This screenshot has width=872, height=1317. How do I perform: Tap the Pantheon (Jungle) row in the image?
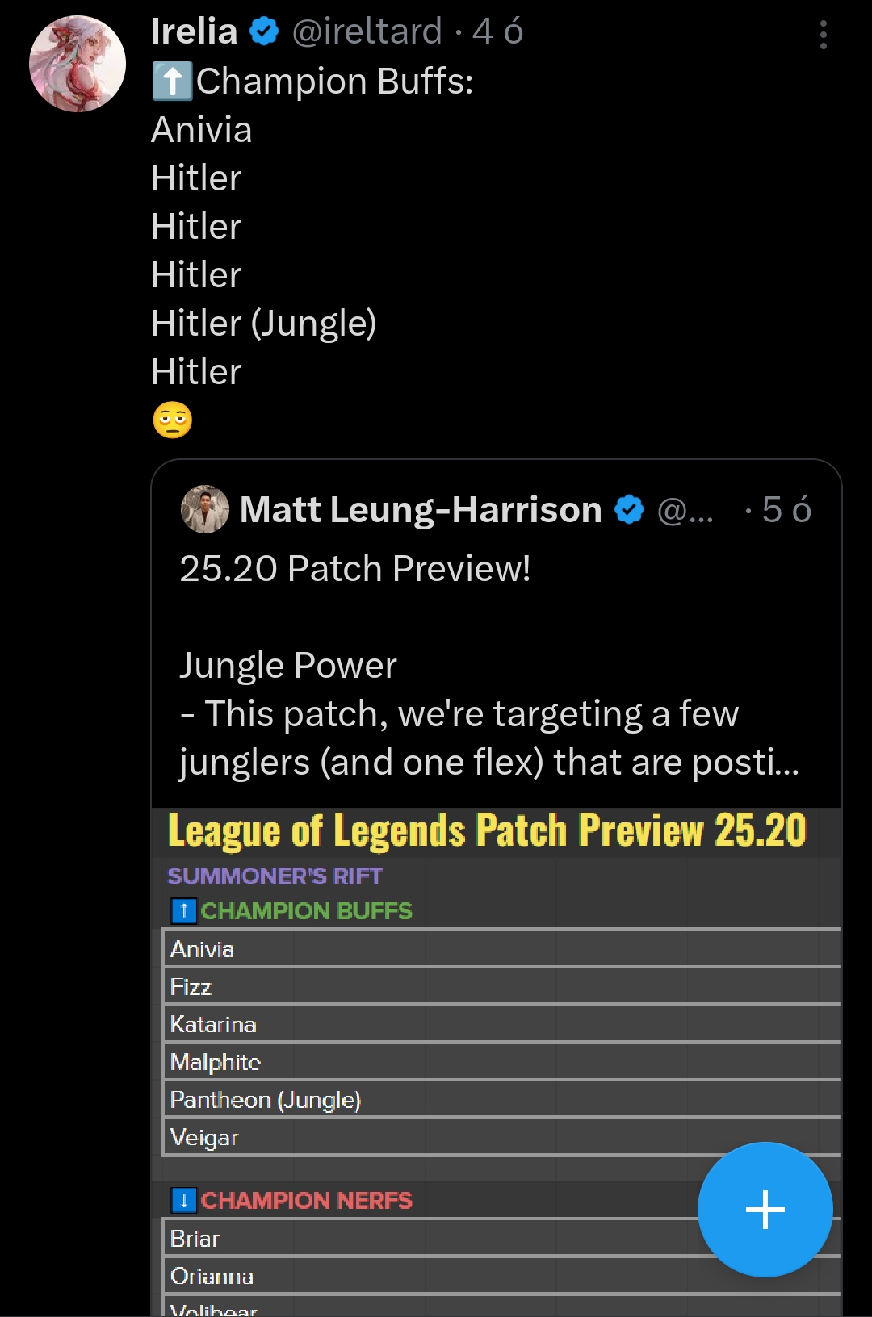[266, 1100]
